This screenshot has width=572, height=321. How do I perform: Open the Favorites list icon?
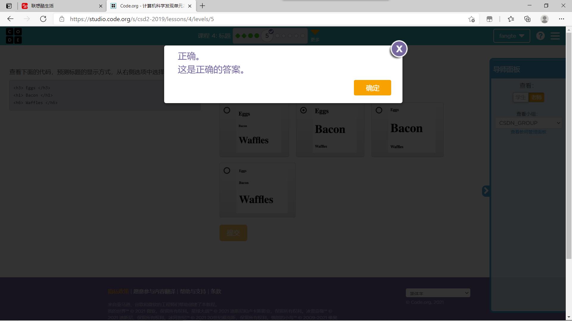[x=511, y=19]
